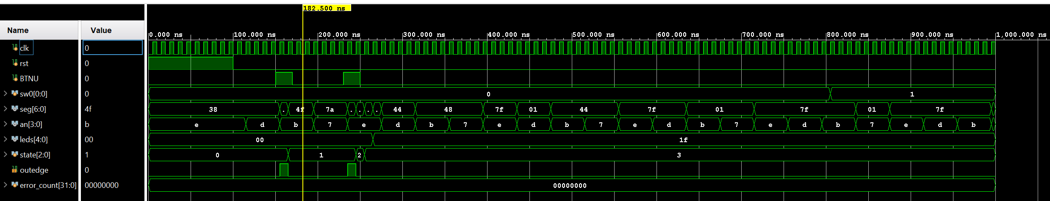The image size is (1050, 201).
Task: Click the seg waveform segment 48
Action: tap(449, 109)
